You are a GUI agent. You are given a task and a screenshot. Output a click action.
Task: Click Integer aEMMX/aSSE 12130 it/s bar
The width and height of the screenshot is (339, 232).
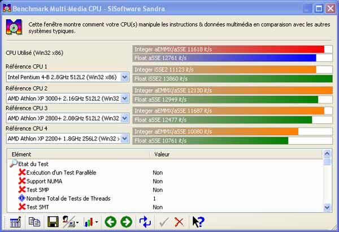(232, 91)
